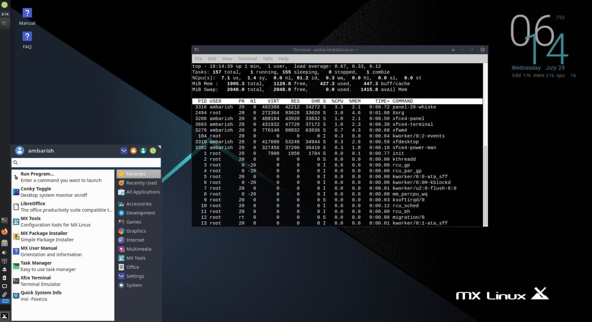Open the terminal Tabs menu
This screenshot has width=592, height=322.
click(x=268, y=59)
